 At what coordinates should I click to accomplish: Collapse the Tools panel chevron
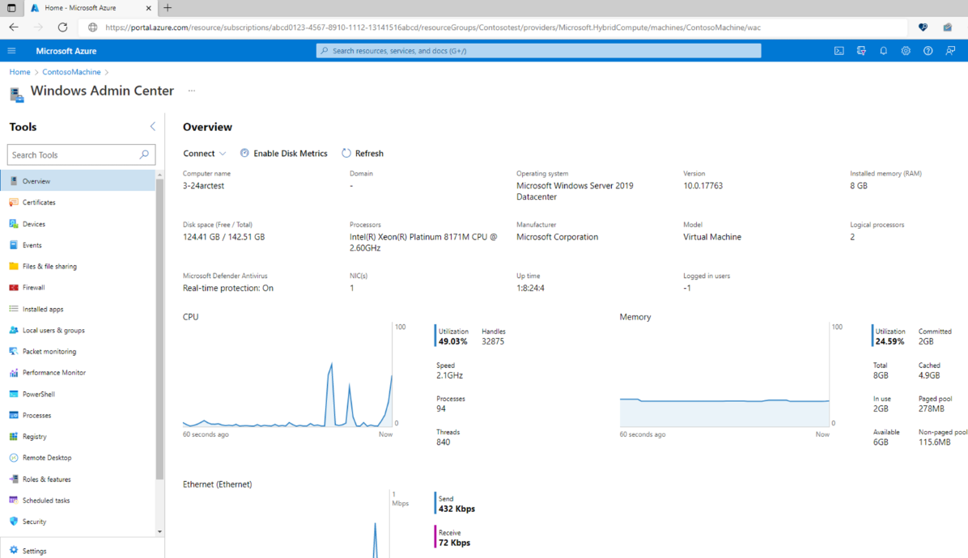tap(152, 127)
